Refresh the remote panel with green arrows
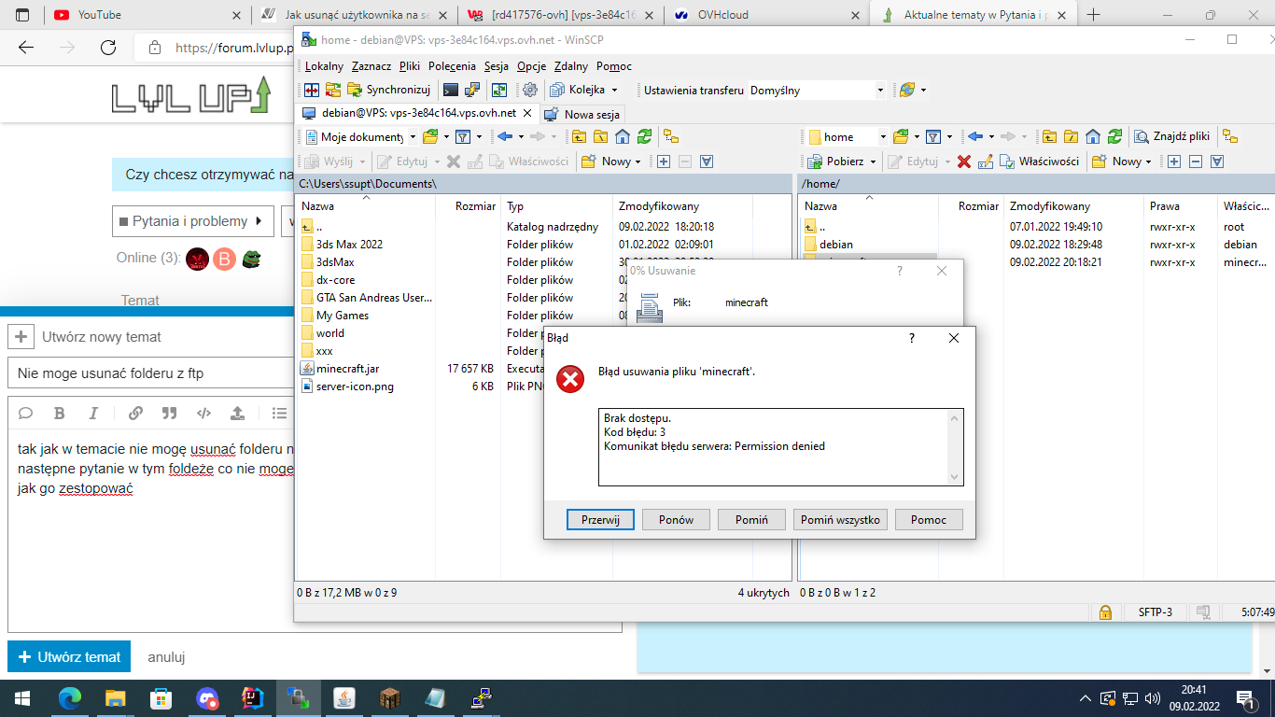Image resolution: width=1275 pixels, height=717 pixels. [1114, 136]
